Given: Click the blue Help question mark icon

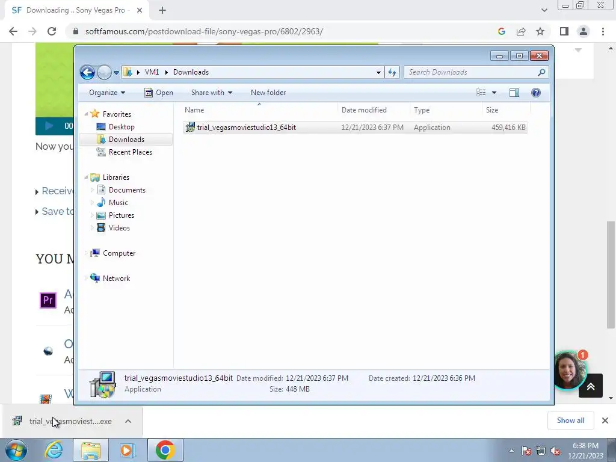Looking at the screenshot, I should coord(536,93).
